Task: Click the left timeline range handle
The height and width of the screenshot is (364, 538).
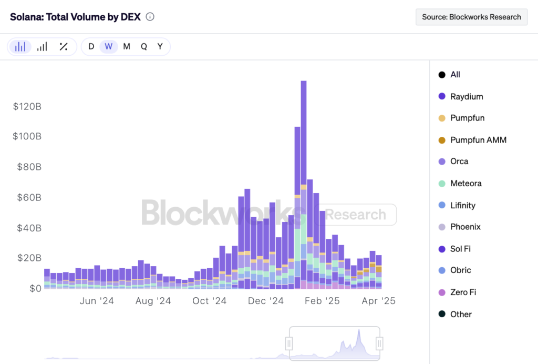Action: 289,343
